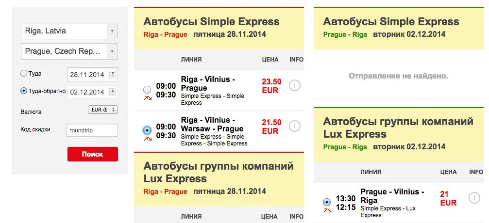The width and height of the screenshot is (489, 223).
Task: Click the roundtrip discount code field
Action: (x=92, y=130)
